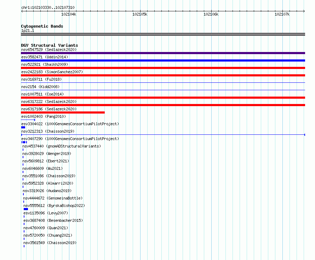
Task: Open nsv6317222 (Sedlazeck2020) variant label
Action: pos(49,102)
